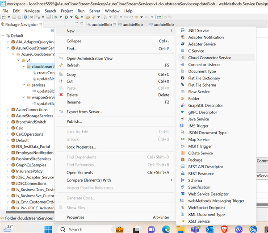268x233 pixels.
Task: Expand the GraphQLSamples package
Action: [x=8, y=165]
